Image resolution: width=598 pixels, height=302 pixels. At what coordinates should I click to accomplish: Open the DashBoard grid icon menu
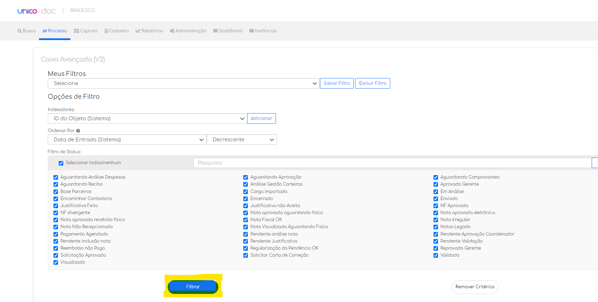tap(215, 31)
